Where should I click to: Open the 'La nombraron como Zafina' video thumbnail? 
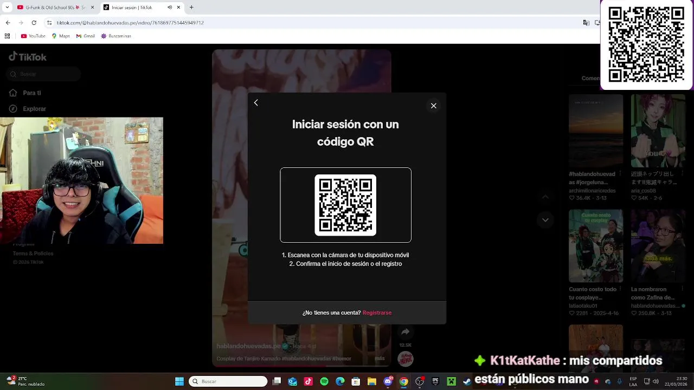tap(658, 246)
